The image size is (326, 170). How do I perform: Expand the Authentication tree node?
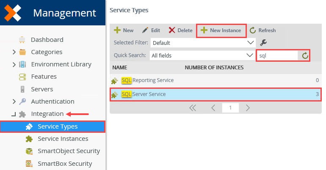(x=14, y=101)
